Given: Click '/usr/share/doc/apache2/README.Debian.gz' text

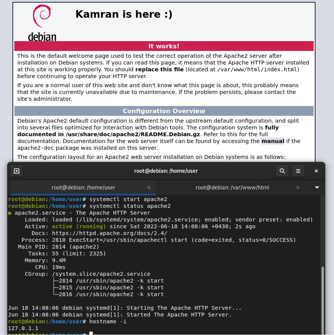Looking at the screenshot, I should tap(133, 134).
